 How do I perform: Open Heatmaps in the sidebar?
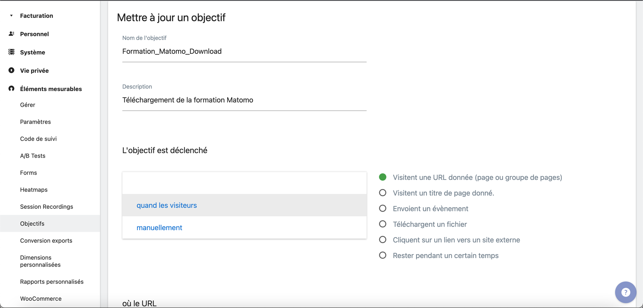(x=34, y=190)
